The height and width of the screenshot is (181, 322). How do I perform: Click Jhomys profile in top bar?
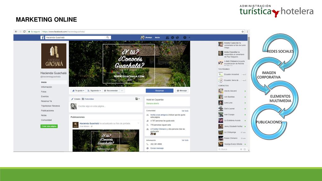[x=147, y=38]
